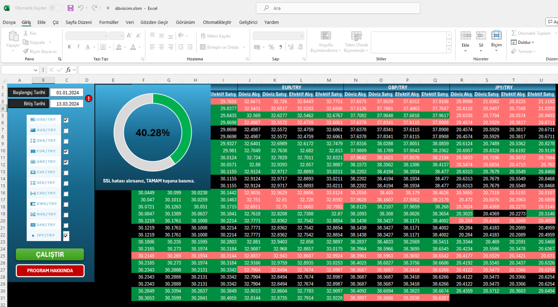Click the cell borders icon

103,47
